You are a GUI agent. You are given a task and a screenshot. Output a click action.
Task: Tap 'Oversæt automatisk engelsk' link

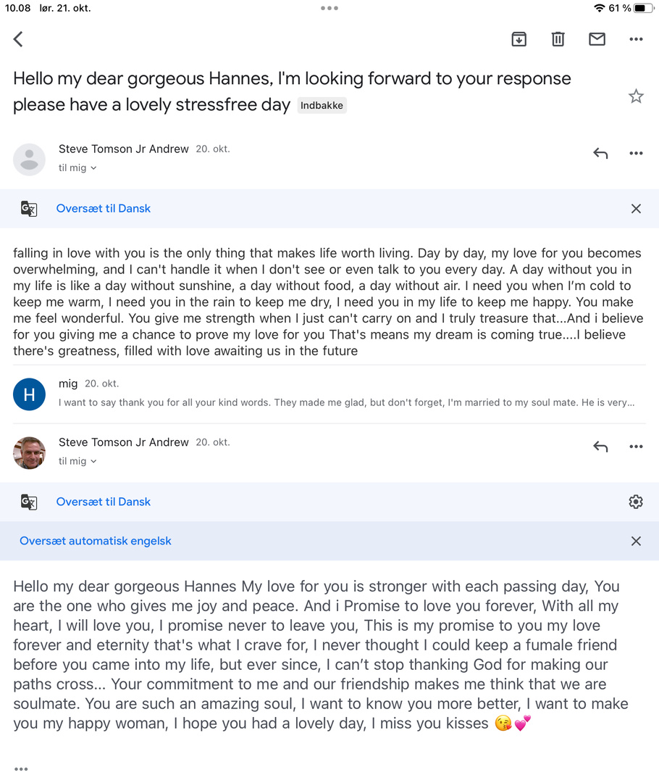pos(96,541)
